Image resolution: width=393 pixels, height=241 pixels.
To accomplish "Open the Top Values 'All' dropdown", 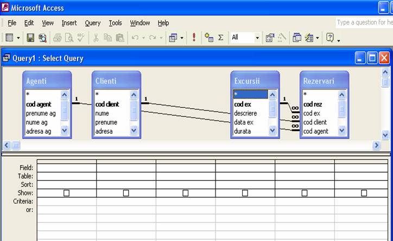I will point(257,38).
